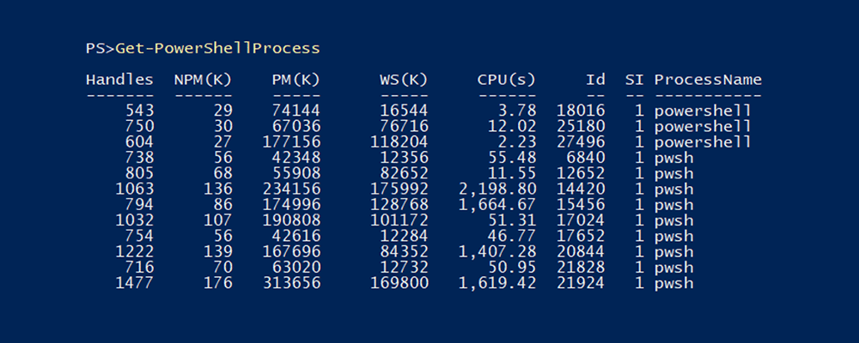The image size is (859, 343).
Task: Select process Id 18016
Action: tap(581, 111)
